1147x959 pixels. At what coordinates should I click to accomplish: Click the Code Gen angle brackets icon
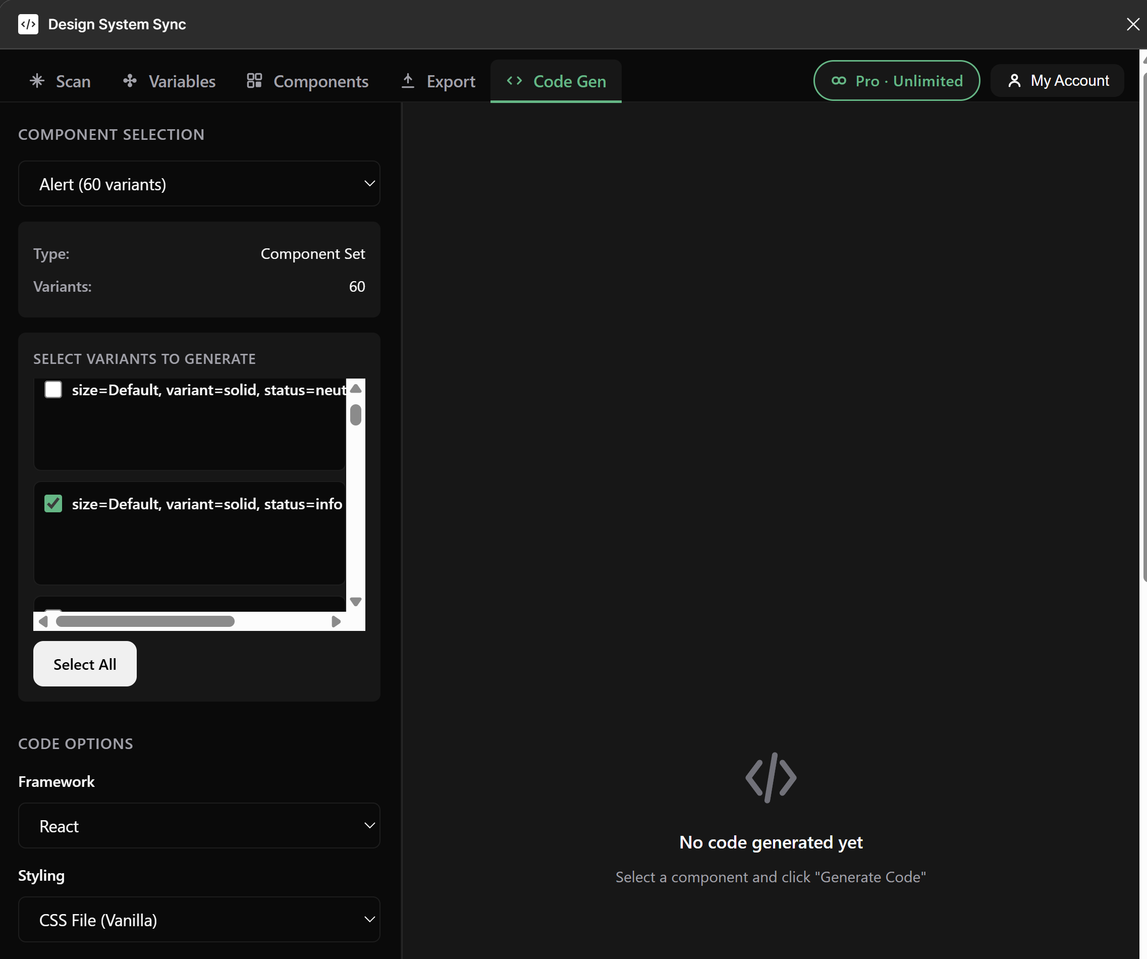click(515, 81)
